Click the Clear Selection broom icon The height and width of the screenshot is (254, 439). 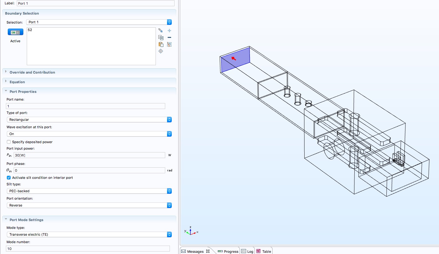click(x=169, y=44)
